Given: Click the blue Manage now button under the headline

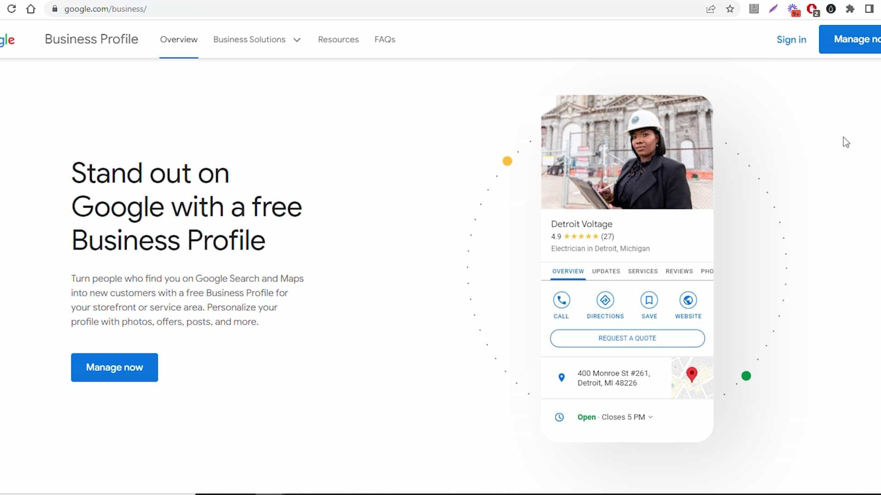Looking at the screenshot, I should coord(114,367).
